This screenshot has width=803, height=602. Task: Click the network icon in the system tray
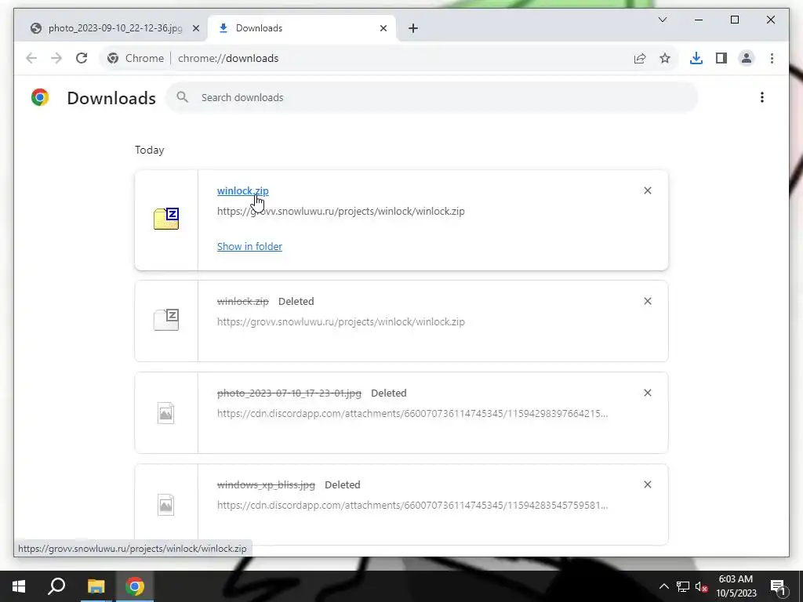[x=683, y=586]
